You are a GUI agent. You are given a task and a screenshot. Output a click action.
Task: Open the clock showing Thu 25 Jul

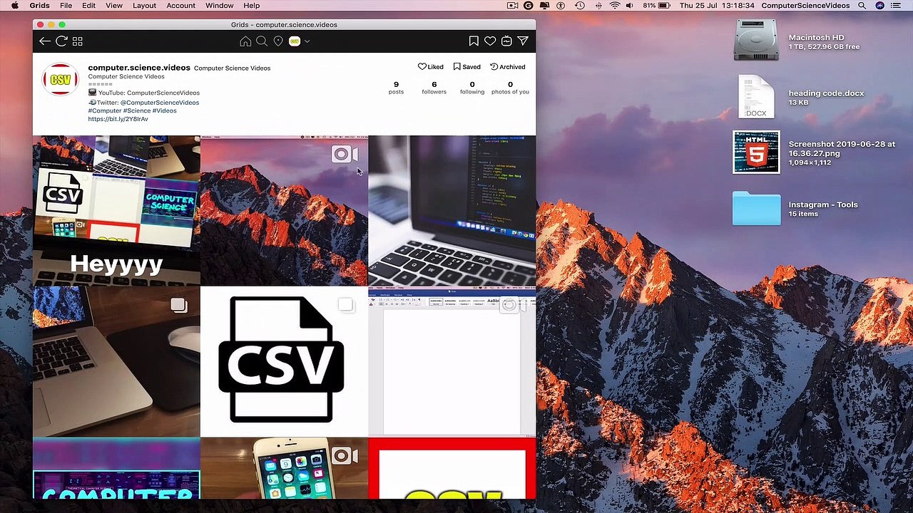pyautogui.click(x=718, y=6)
